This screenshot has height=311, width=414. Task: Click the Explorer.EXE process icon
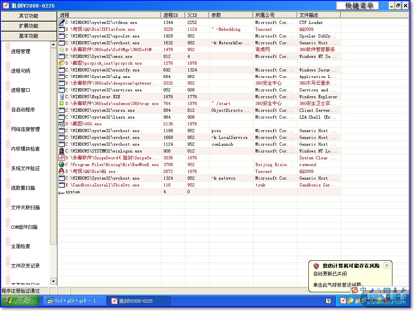click(61, 97)
